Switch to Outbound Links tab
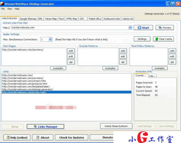This screenshot has height=143, width=181. tap(112, 19)
